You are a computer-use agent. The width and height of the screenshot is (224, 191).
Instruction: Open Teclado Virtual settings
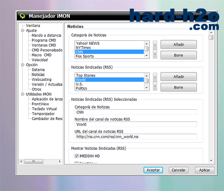pyautogui.click(x=44, y=109)
